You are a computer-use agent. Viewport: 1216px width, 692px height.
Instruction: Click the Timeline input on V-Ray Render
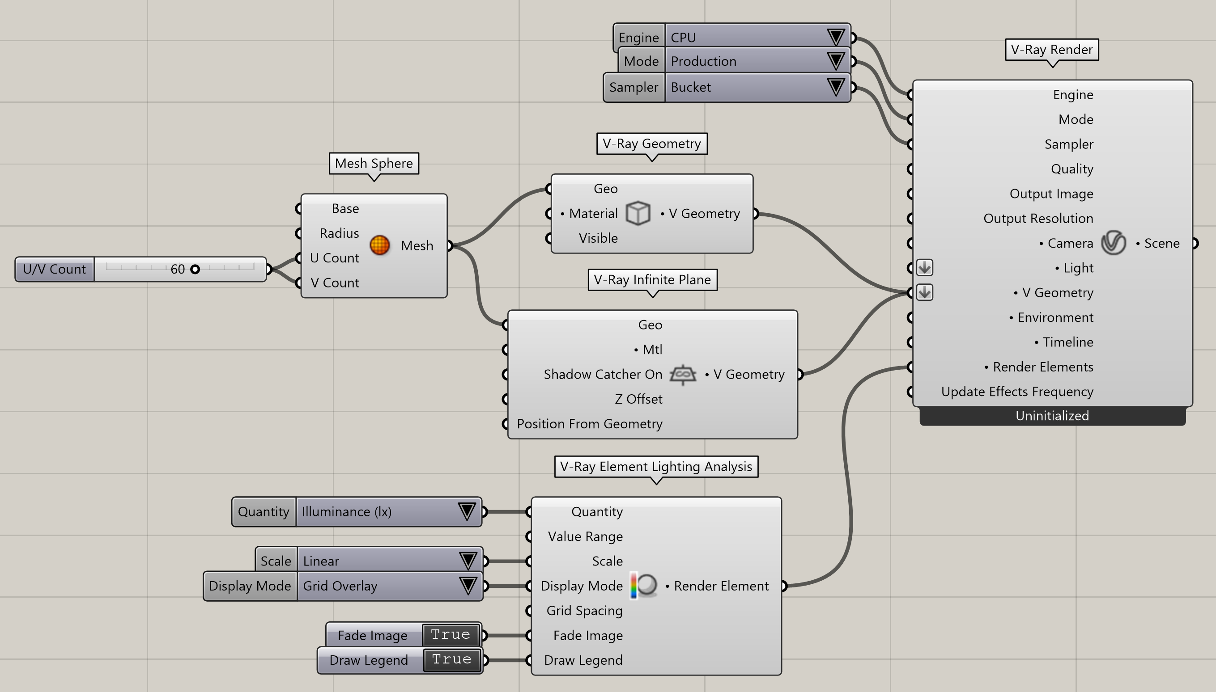[x=1063, y=342]
